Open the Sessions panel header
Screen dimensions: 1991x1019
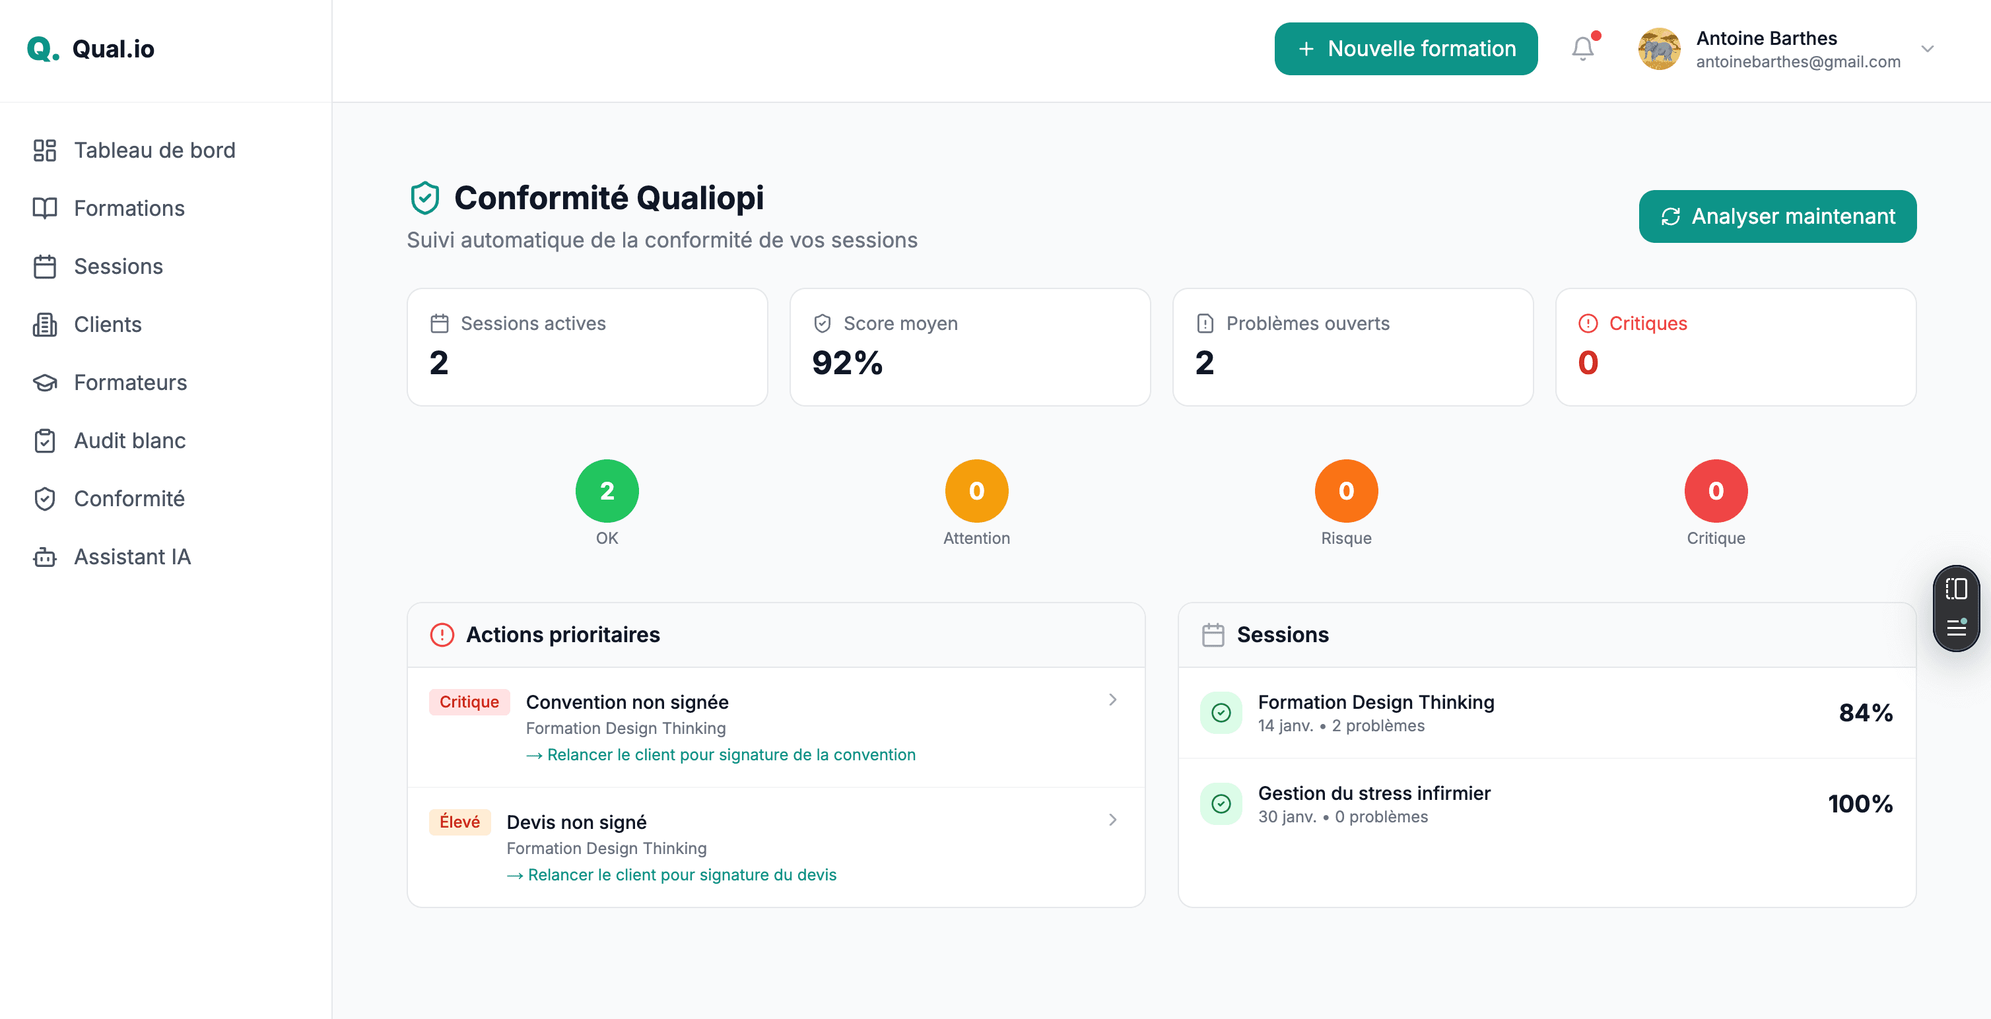coord(1283,634)
